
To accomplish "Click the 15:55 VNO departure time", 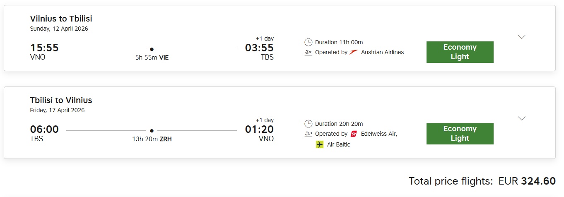I will point(44,48).
